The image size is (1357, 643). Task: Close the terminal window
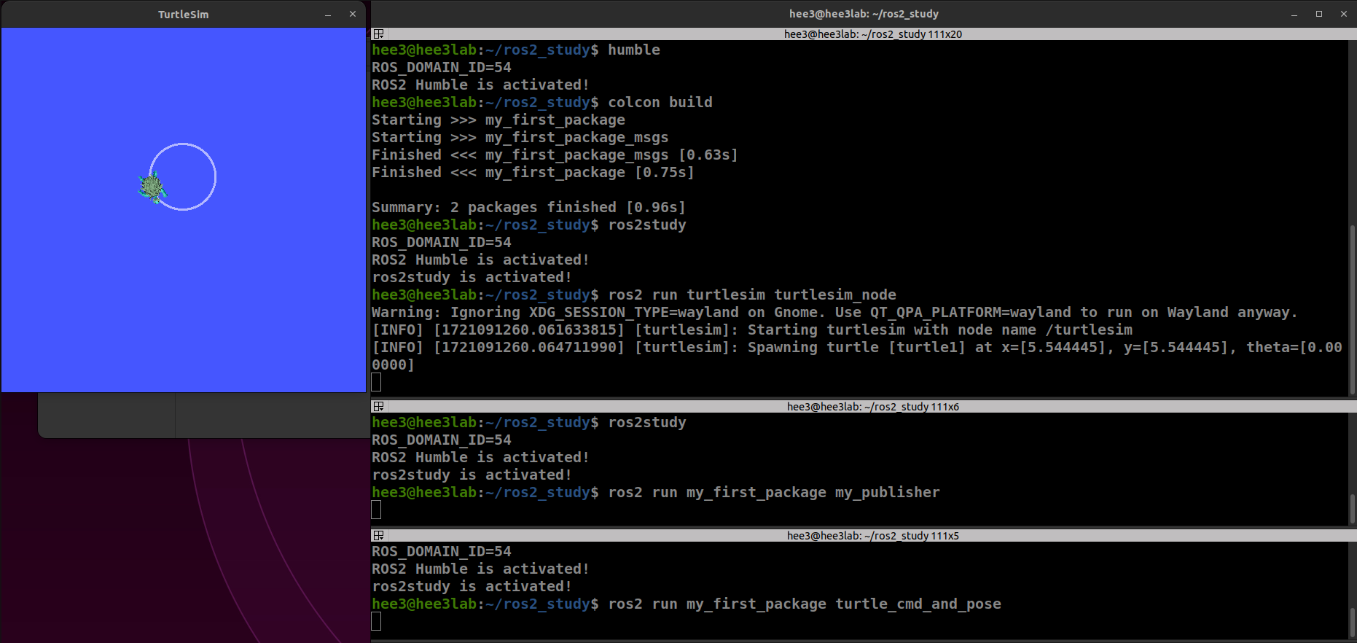click(1344, 14)
